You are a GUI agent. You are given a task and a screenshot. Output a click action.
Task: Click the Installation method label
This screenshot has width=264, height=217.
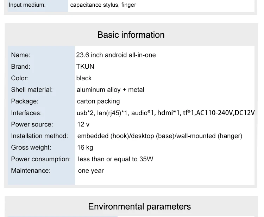(x=39, y=136)
